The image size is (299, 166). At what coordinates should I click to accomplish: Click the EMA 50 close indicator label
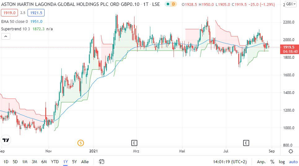[x=15, y=22]
